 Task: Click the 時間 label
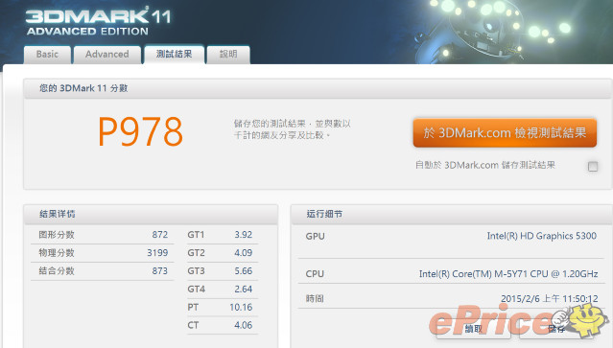pos(315,299)
